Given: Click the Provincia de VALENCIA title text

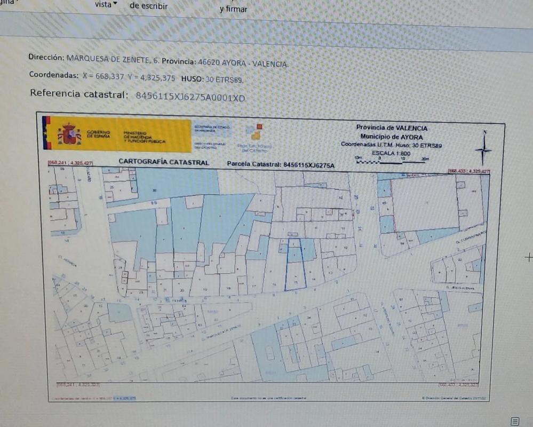Looking at the screenshot, I should pos(392,128).
